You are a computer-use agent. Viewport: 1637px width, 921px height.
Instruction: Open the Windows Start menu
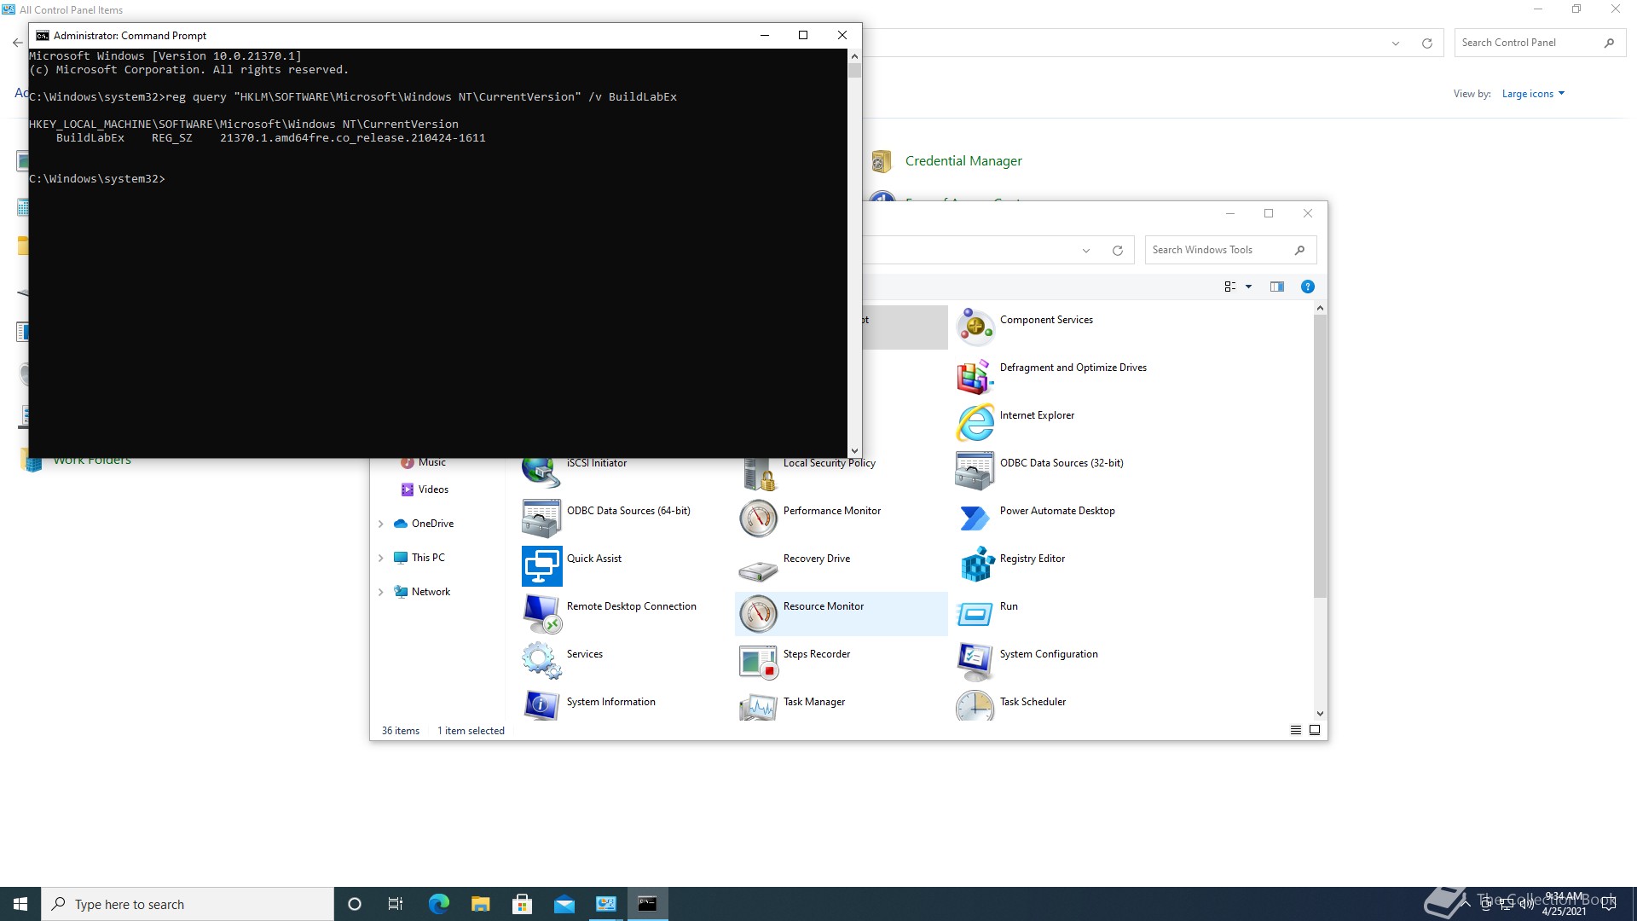pyautogui.click(x=20, y=904)
